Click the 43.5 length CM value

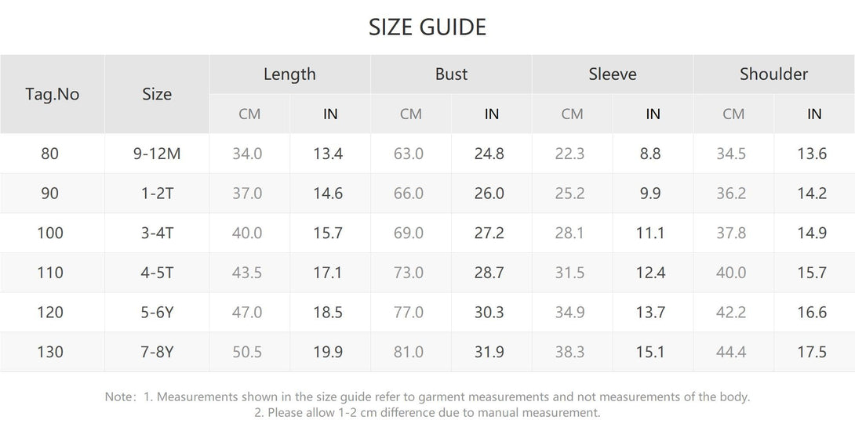tap(247, 273)
